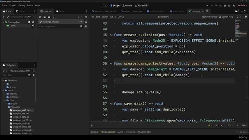Open file sort options in FileSystem

(x=34, y=75)
